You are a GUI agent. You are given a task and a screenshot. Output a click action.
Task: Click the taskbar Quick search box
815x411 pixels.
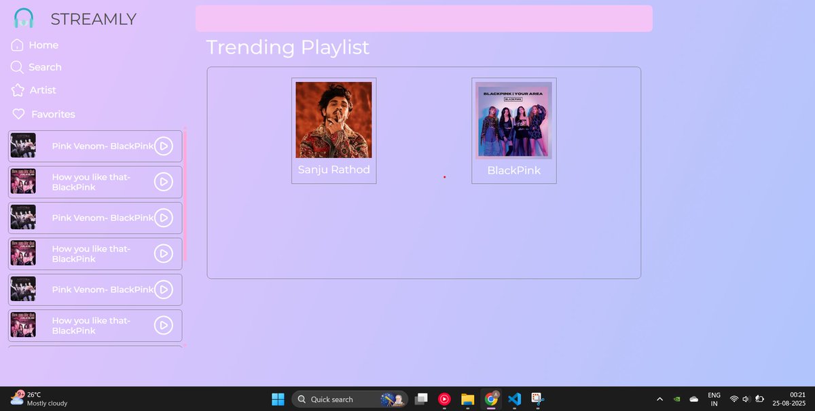pyautogui.click(x=350, y=399)
